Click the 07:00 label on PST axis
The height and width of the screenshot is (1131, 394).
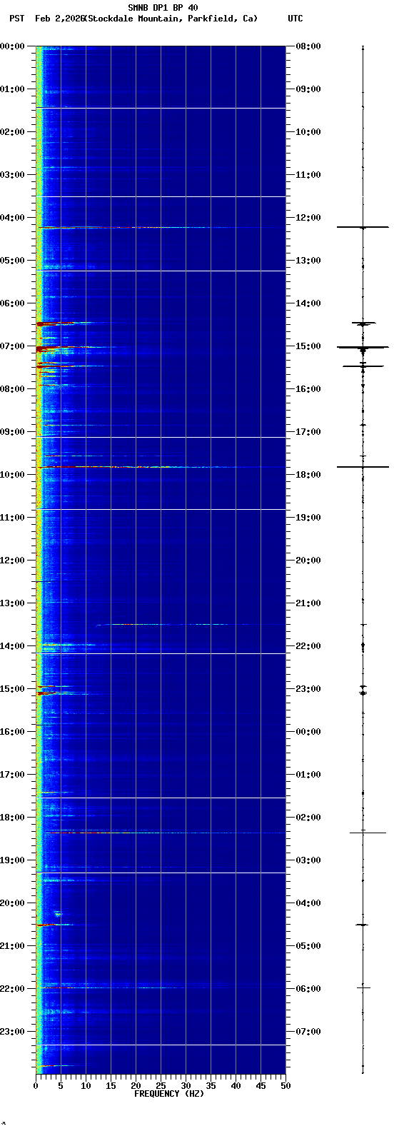point(12,346)
